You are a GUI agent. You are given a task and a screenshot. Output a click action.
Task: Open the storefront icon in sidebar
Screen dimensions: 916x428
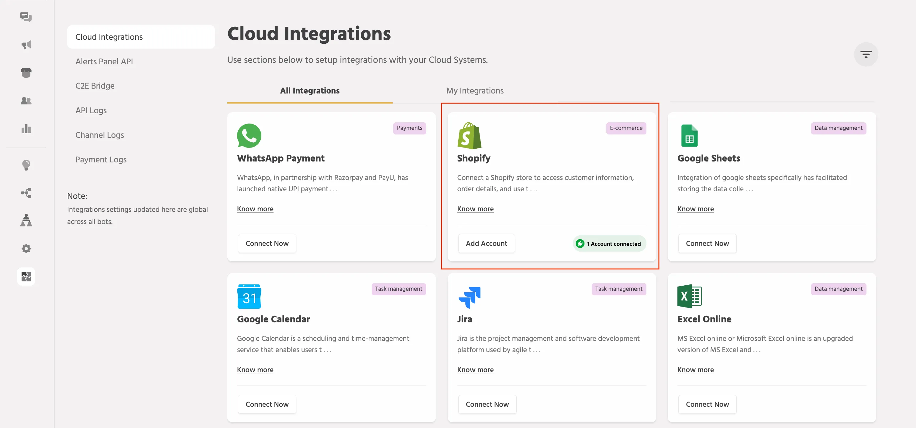[x=26, y=73]
